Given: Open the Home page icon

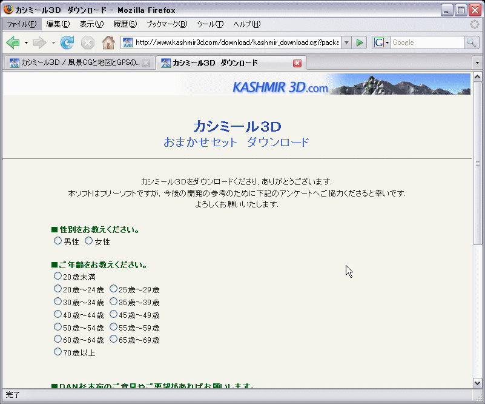Looking at the screenshot, I should pyautogui.click(x=108, y=42).
